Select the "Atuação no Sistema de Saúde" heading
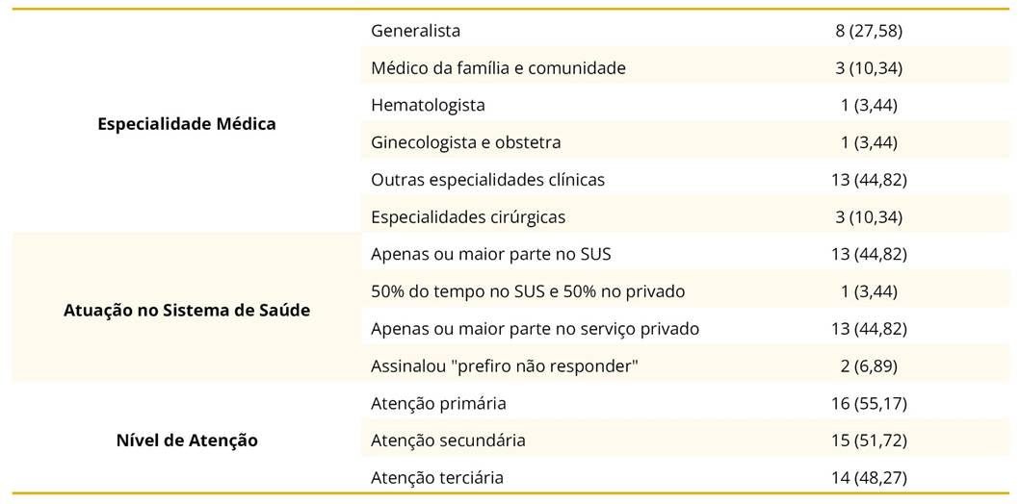 click(186, 311)
